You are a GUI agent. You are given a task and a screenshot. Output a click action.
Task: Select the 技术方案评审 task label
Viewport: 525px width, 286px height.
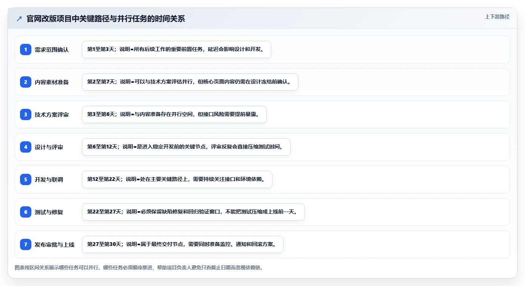pos(52,114)
